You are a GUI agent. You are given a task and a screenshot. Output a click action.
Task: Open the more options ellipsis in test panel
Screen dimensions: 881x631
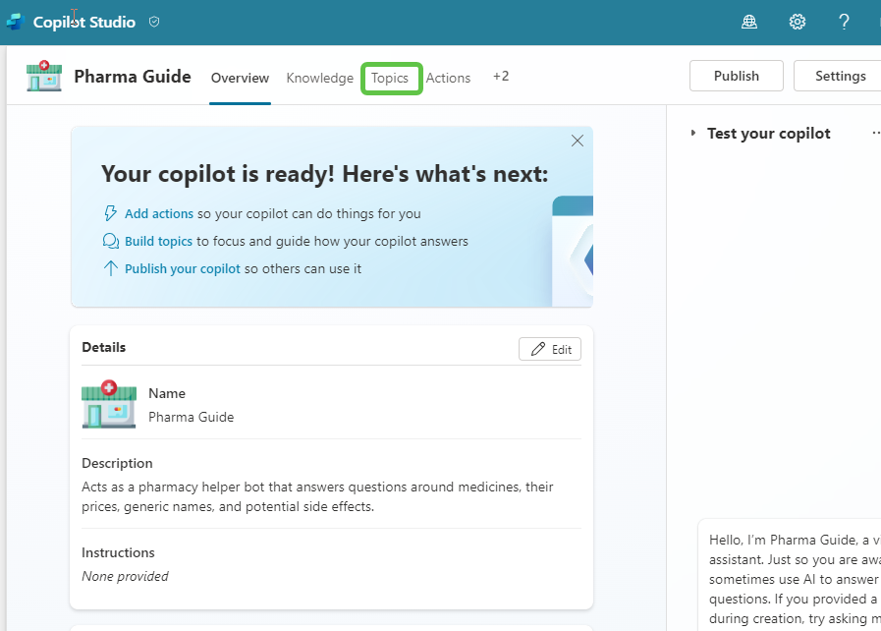[x=875, y=134]
